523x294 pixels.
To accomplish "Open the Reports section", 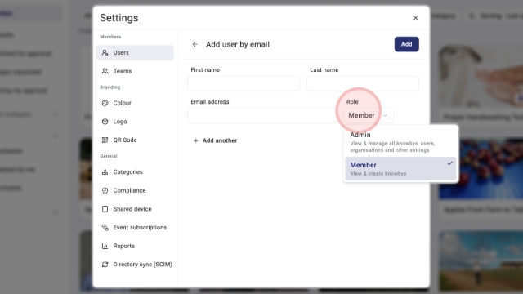I will [135, 246].
